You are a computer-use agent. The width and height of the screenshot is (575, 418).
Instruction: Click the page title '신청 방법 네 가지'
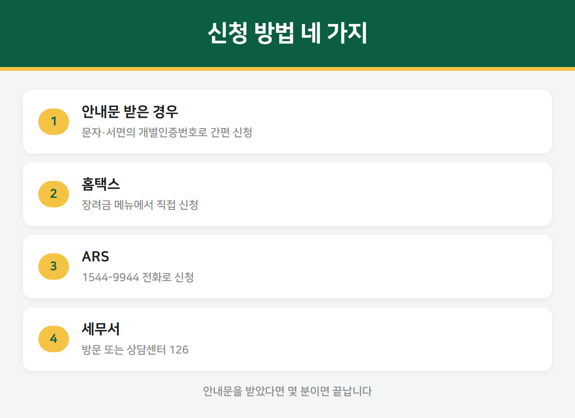tap(287, 33)
